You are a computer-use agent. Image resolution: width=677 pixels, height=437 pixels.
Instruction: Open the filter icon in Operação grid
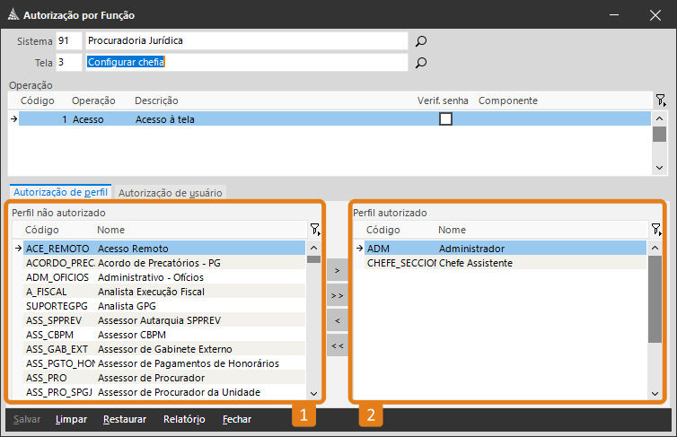point(660,101)
